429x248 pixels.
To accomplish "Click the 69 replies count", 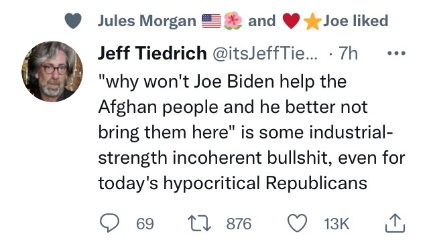I will click(145, 224).
